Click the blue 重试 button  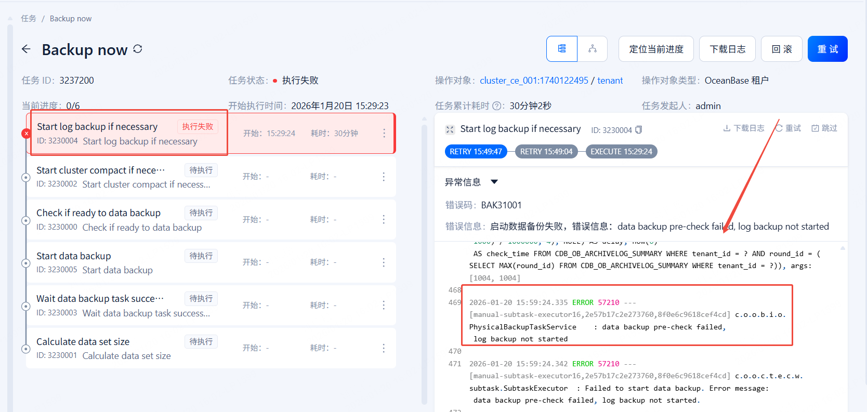pyautogui.click(x=827, y=49)
